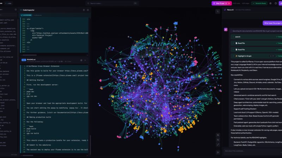Collapse the Code Inspector panel icon
This screenshot has width=282, height=158.
88,10
